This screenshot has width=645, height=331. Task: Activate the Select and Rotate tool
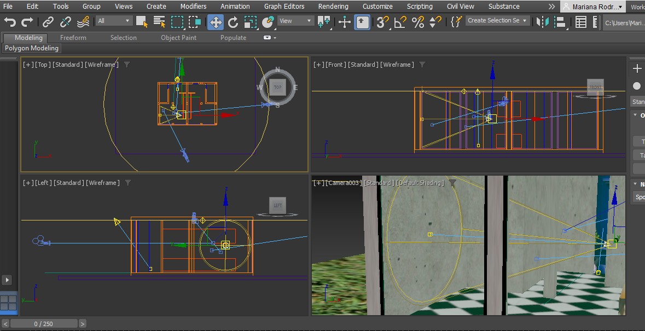[233, 22]
